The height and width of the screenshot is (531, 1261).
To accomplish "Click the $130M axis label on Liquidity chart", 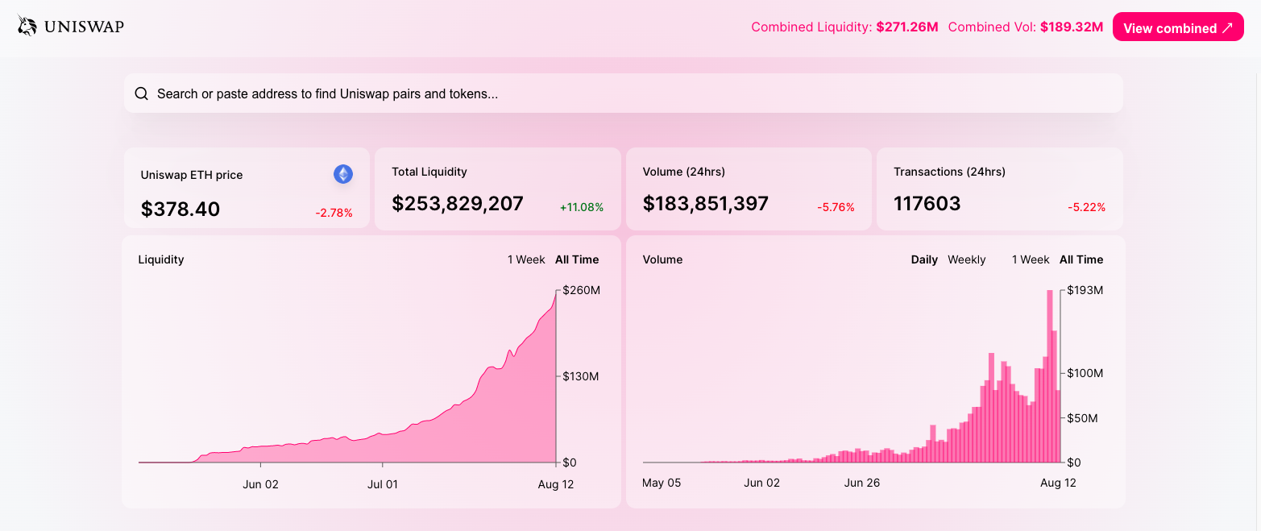I will [x=581, y=376].
